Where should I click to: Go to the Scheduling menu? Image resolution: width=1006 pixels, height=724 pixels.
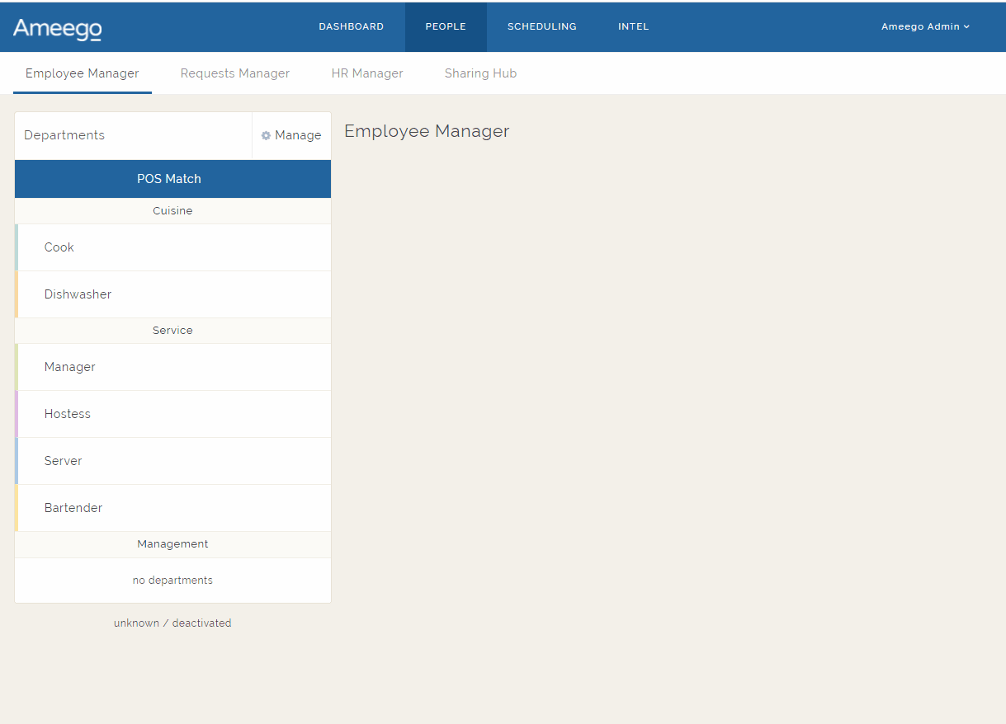(541, 26)
